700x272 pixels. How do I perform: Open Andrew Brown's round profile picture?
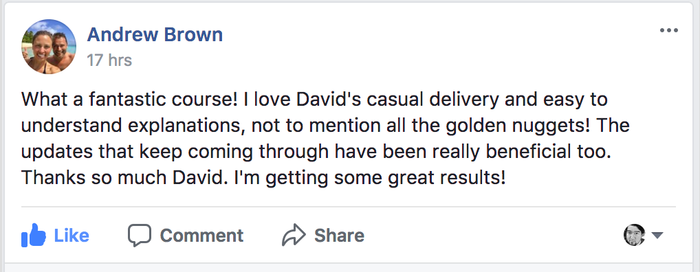[x=49, y=47]
